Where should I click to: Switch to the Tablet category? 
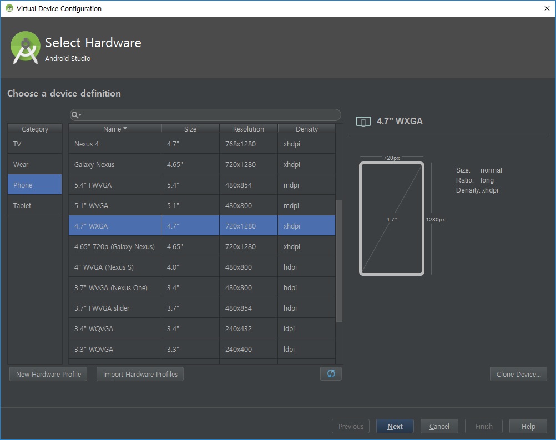pos(35,205)
